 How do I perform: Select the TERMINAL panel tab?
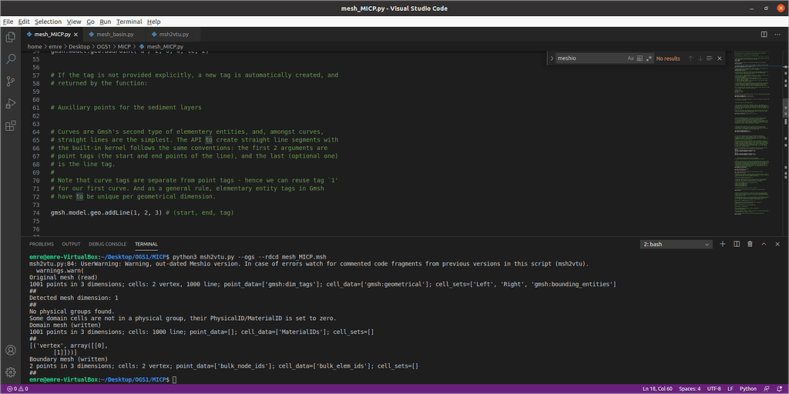click(x=146, y=244)
